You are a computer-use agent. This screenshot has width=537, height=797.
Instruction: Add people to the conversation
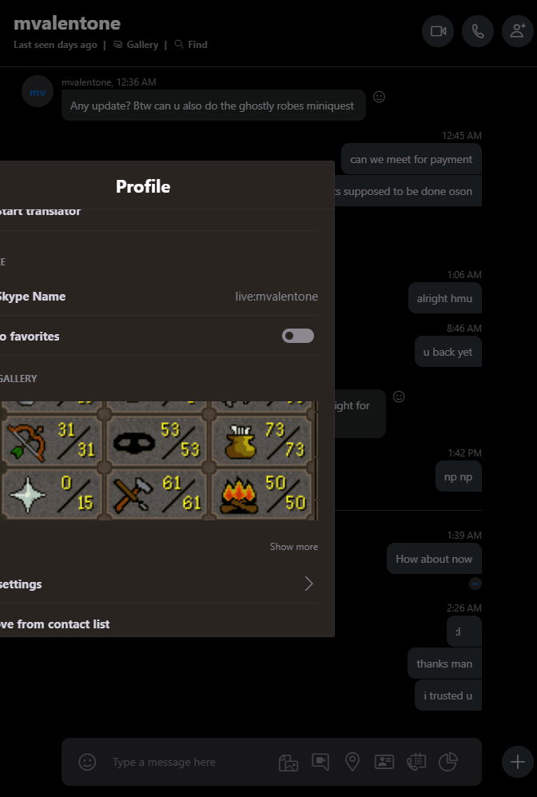pos(518,31)
